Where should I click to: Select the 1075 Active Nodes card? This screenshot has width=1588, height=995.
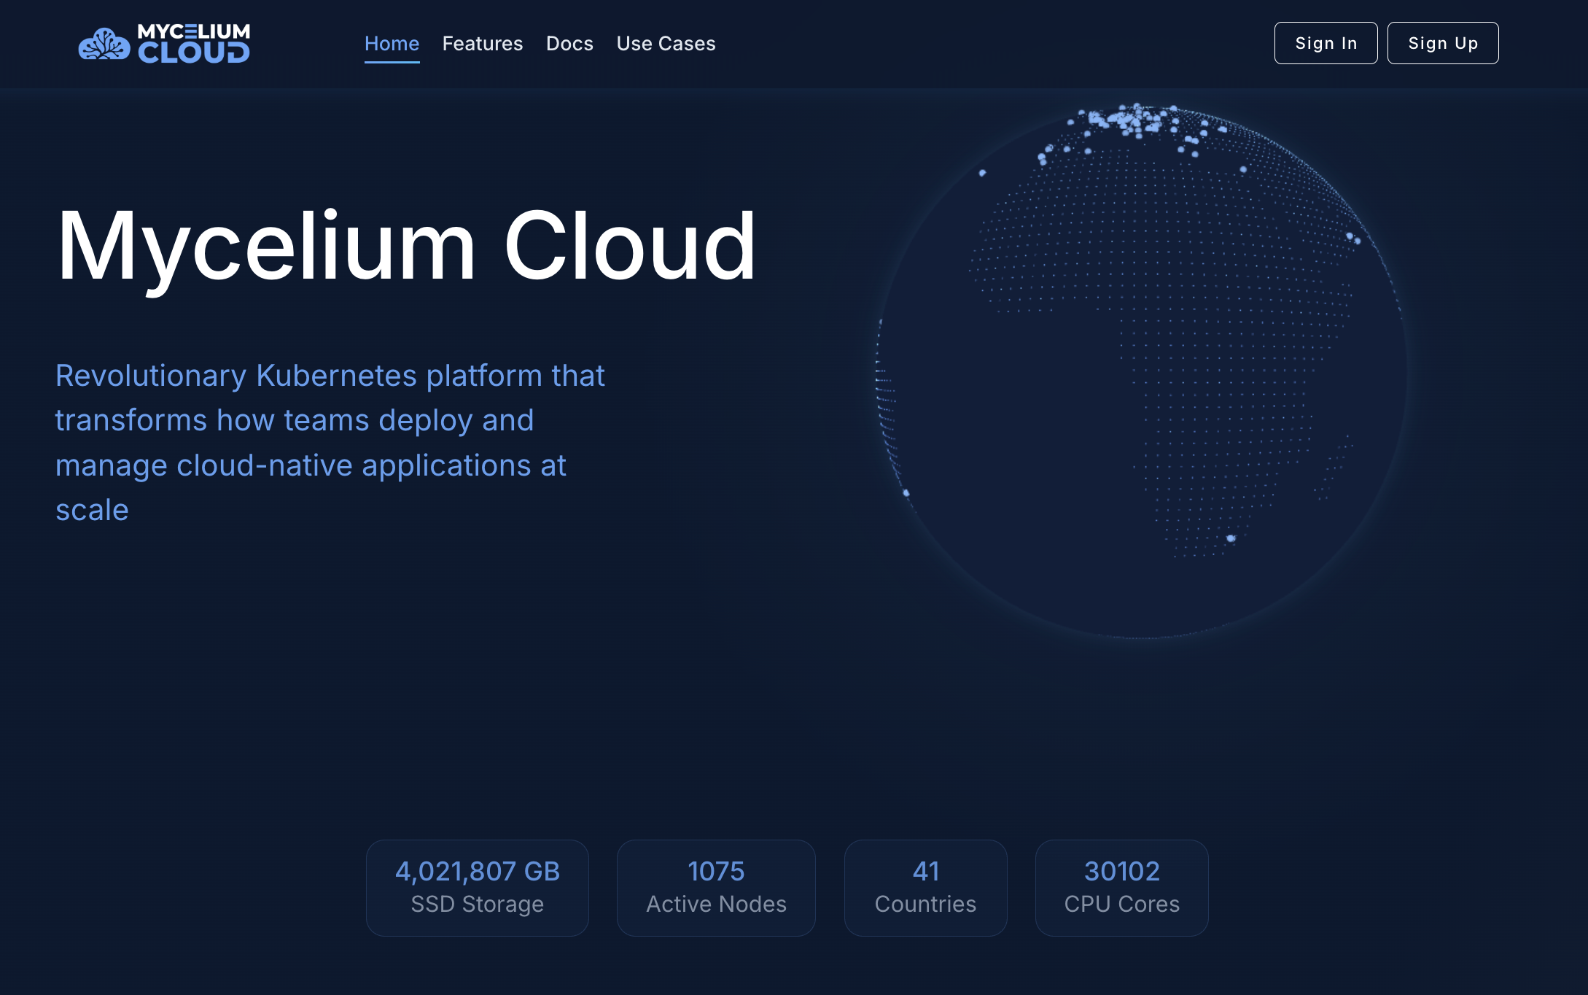[716, 887]
